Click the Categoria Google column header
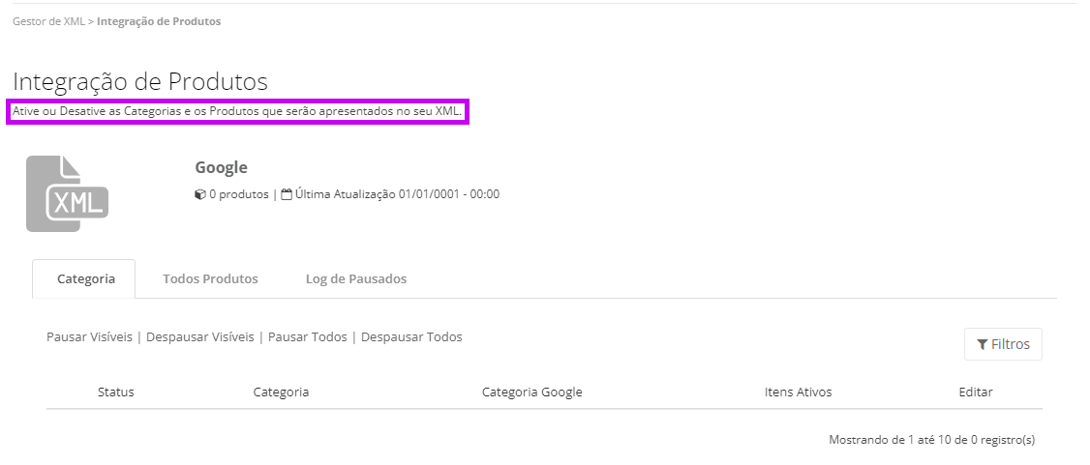 coord(531,392)
